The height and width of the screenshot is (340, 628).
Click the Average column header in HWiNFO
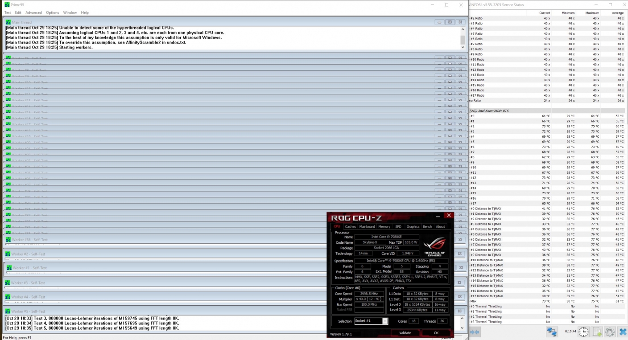click(x=617, y=13)
